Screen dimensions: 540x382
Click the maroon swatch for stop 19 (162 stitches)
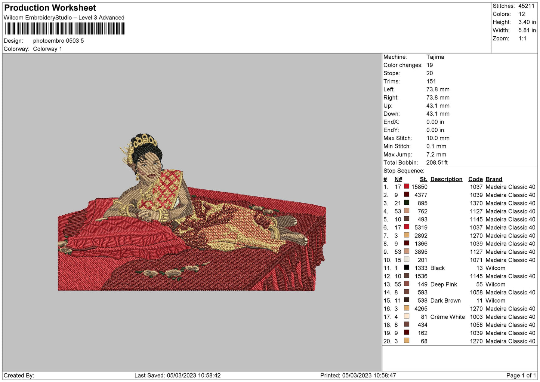point(407,332)
